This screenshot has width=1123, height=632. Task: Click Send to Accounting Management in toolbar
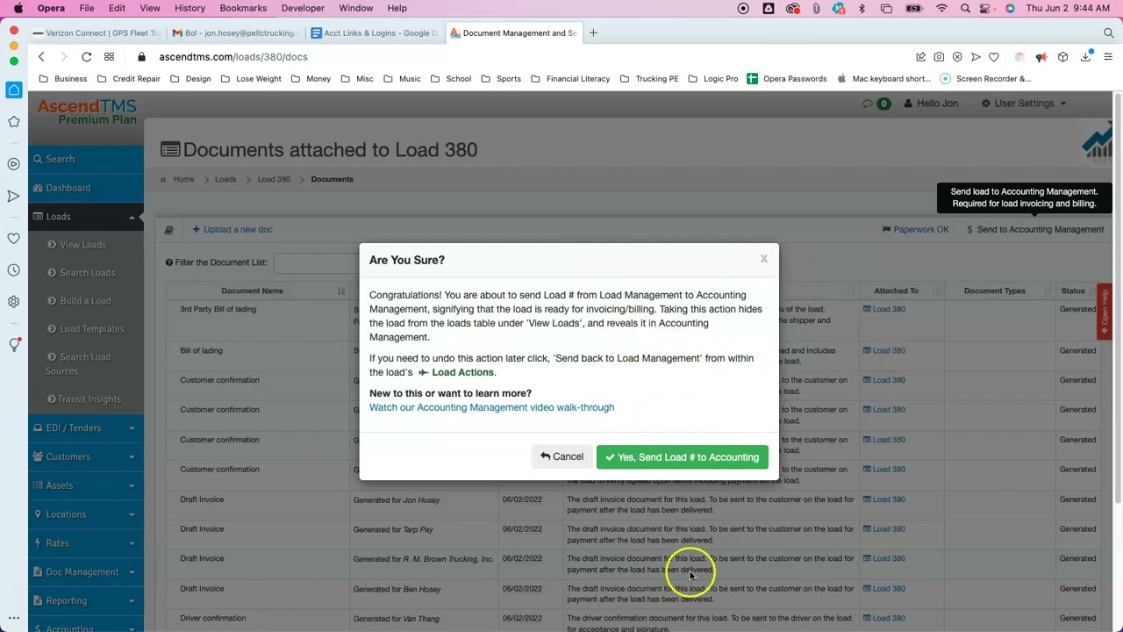1035,230
